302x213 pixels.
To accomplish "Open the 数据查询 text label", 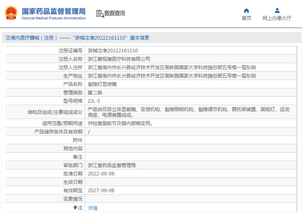I will point(115,14).
